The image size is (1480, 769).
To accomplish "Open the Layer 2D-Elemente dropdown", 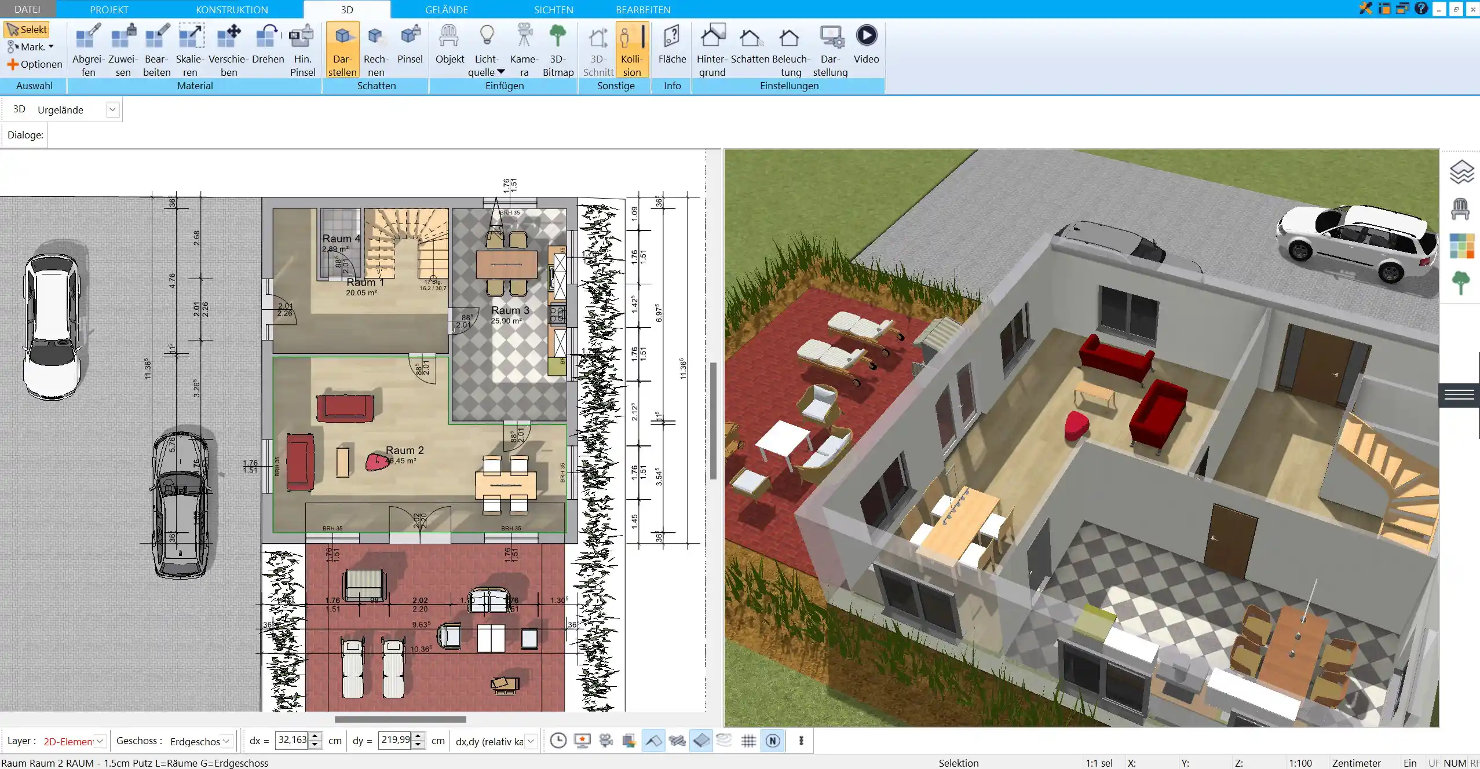I will pyautogui.click(x=100, y=741).
